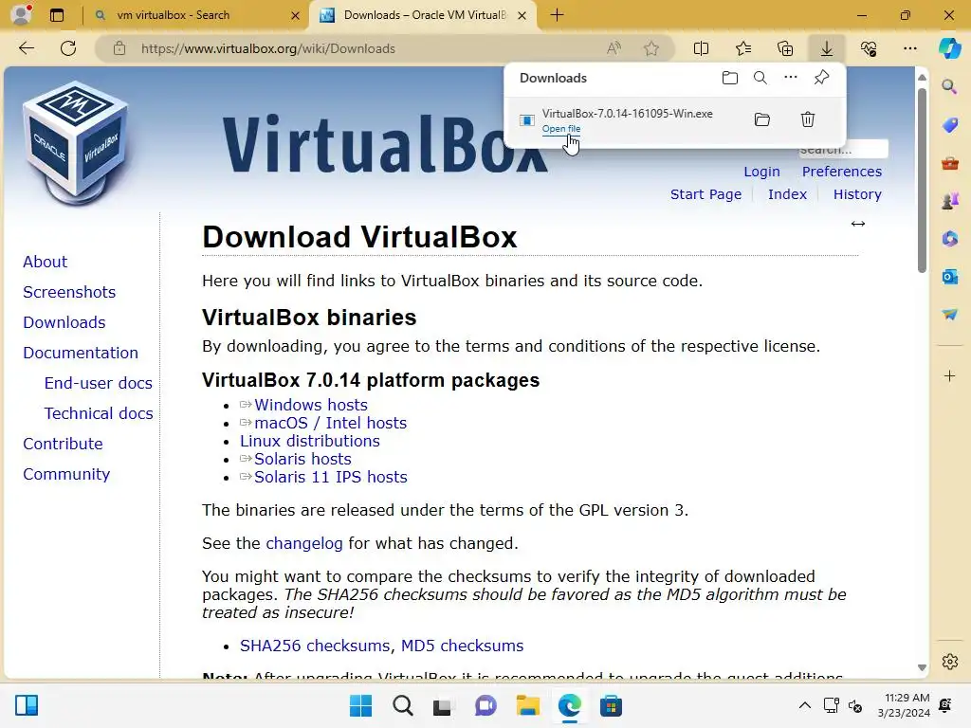Open Outlook sidebar icon
The image size is (971, 728).
pos(949,277)
